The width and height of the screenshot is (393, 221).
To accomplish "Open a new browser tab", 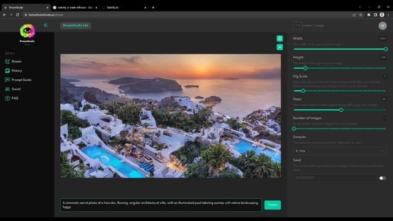I will (x=153, y=7).
